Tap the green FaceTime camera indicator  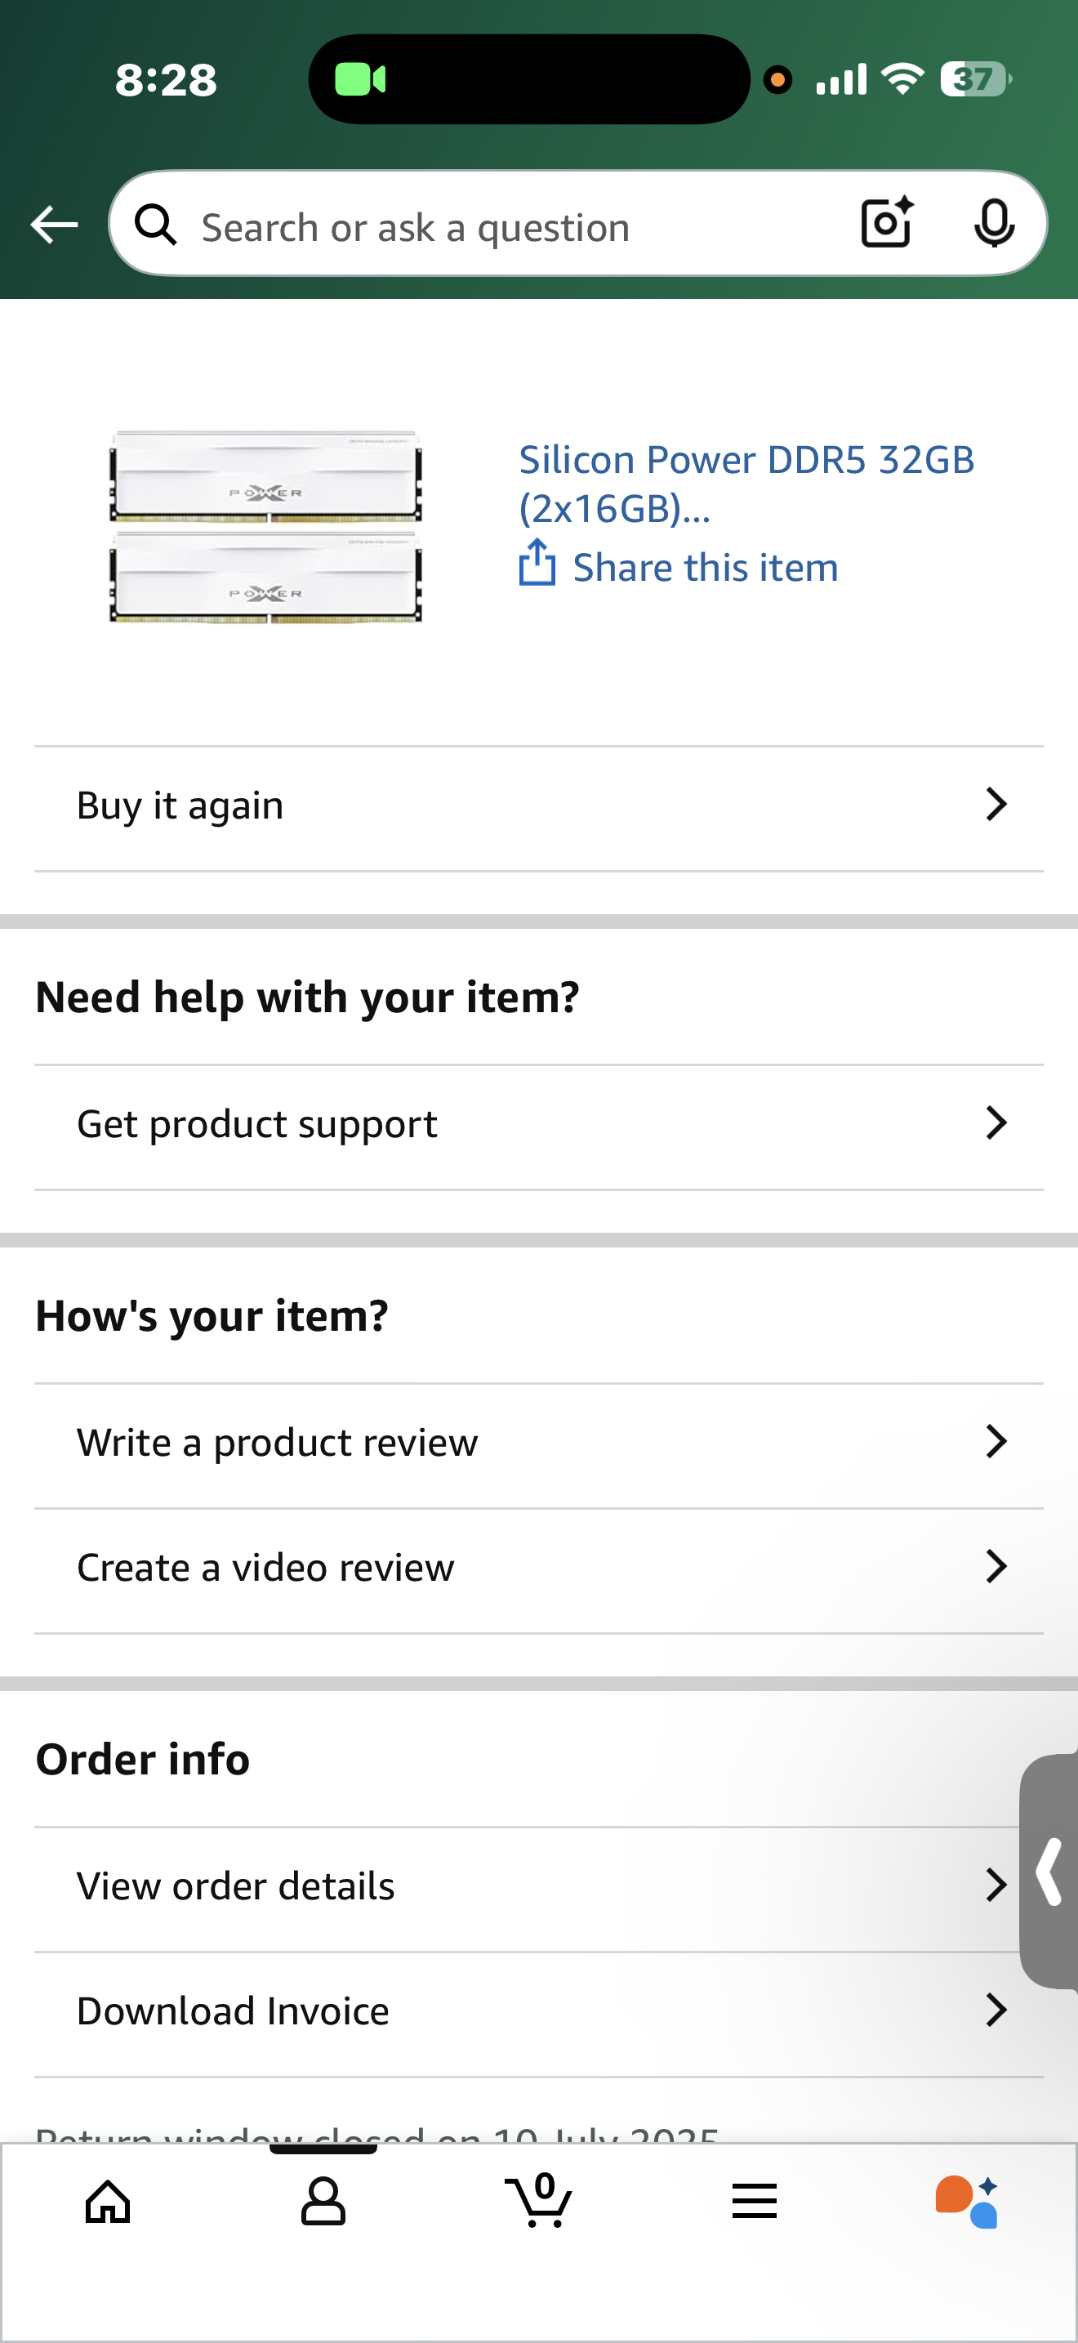(x=361, y=80)
